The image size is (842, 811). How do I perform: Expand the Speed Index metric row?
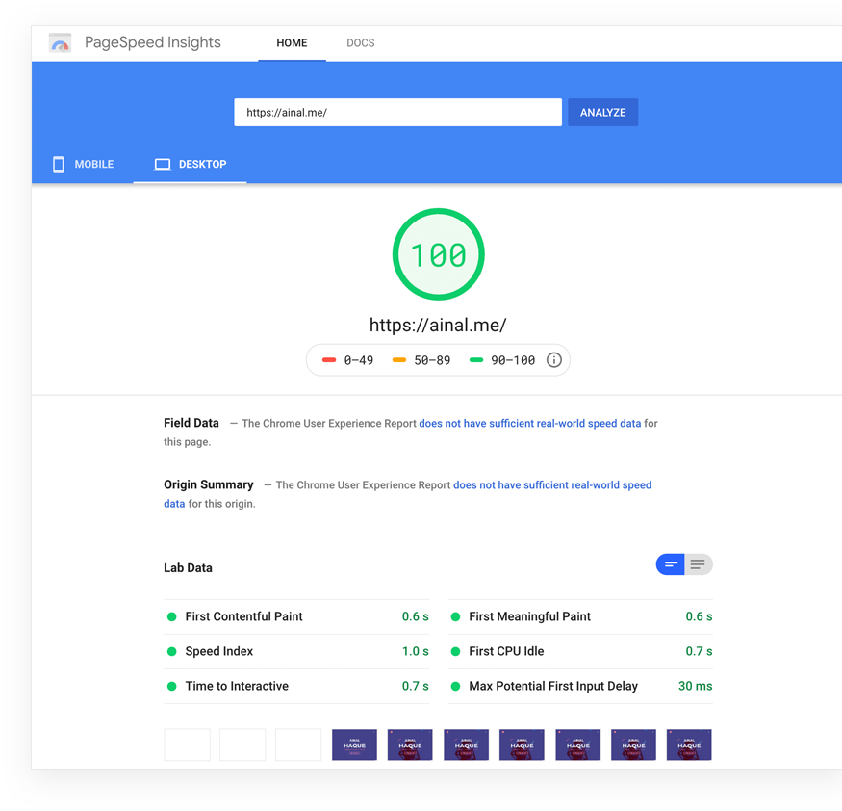click(x=219, y=651)
